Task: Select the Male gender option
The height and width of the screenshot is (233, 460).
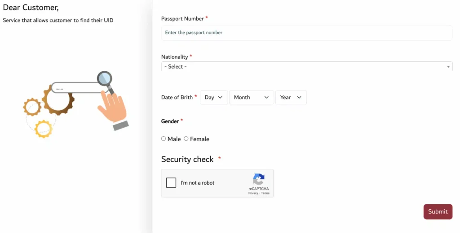Action: pos(164,139)
